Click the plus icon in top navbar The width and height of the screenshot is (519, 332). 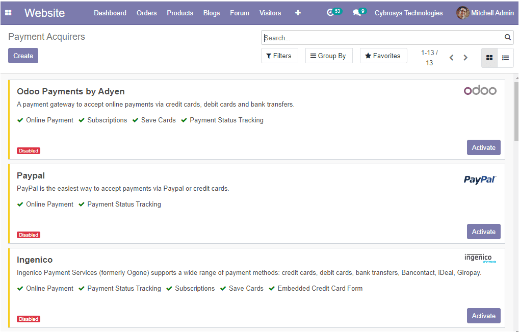(x=298, y=13)
